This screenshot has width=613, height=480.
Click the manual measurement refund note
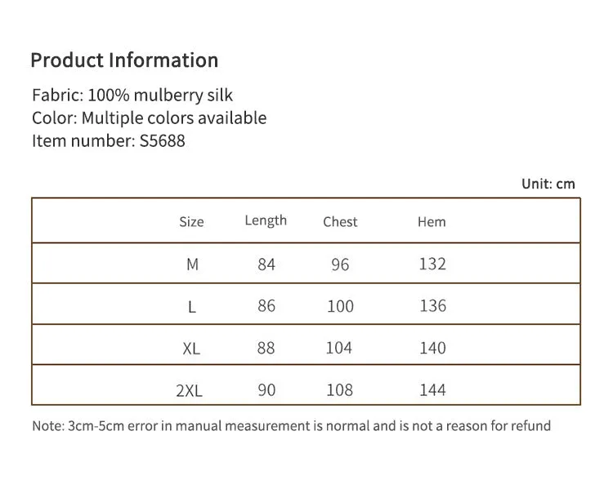(x=291, y=425)
